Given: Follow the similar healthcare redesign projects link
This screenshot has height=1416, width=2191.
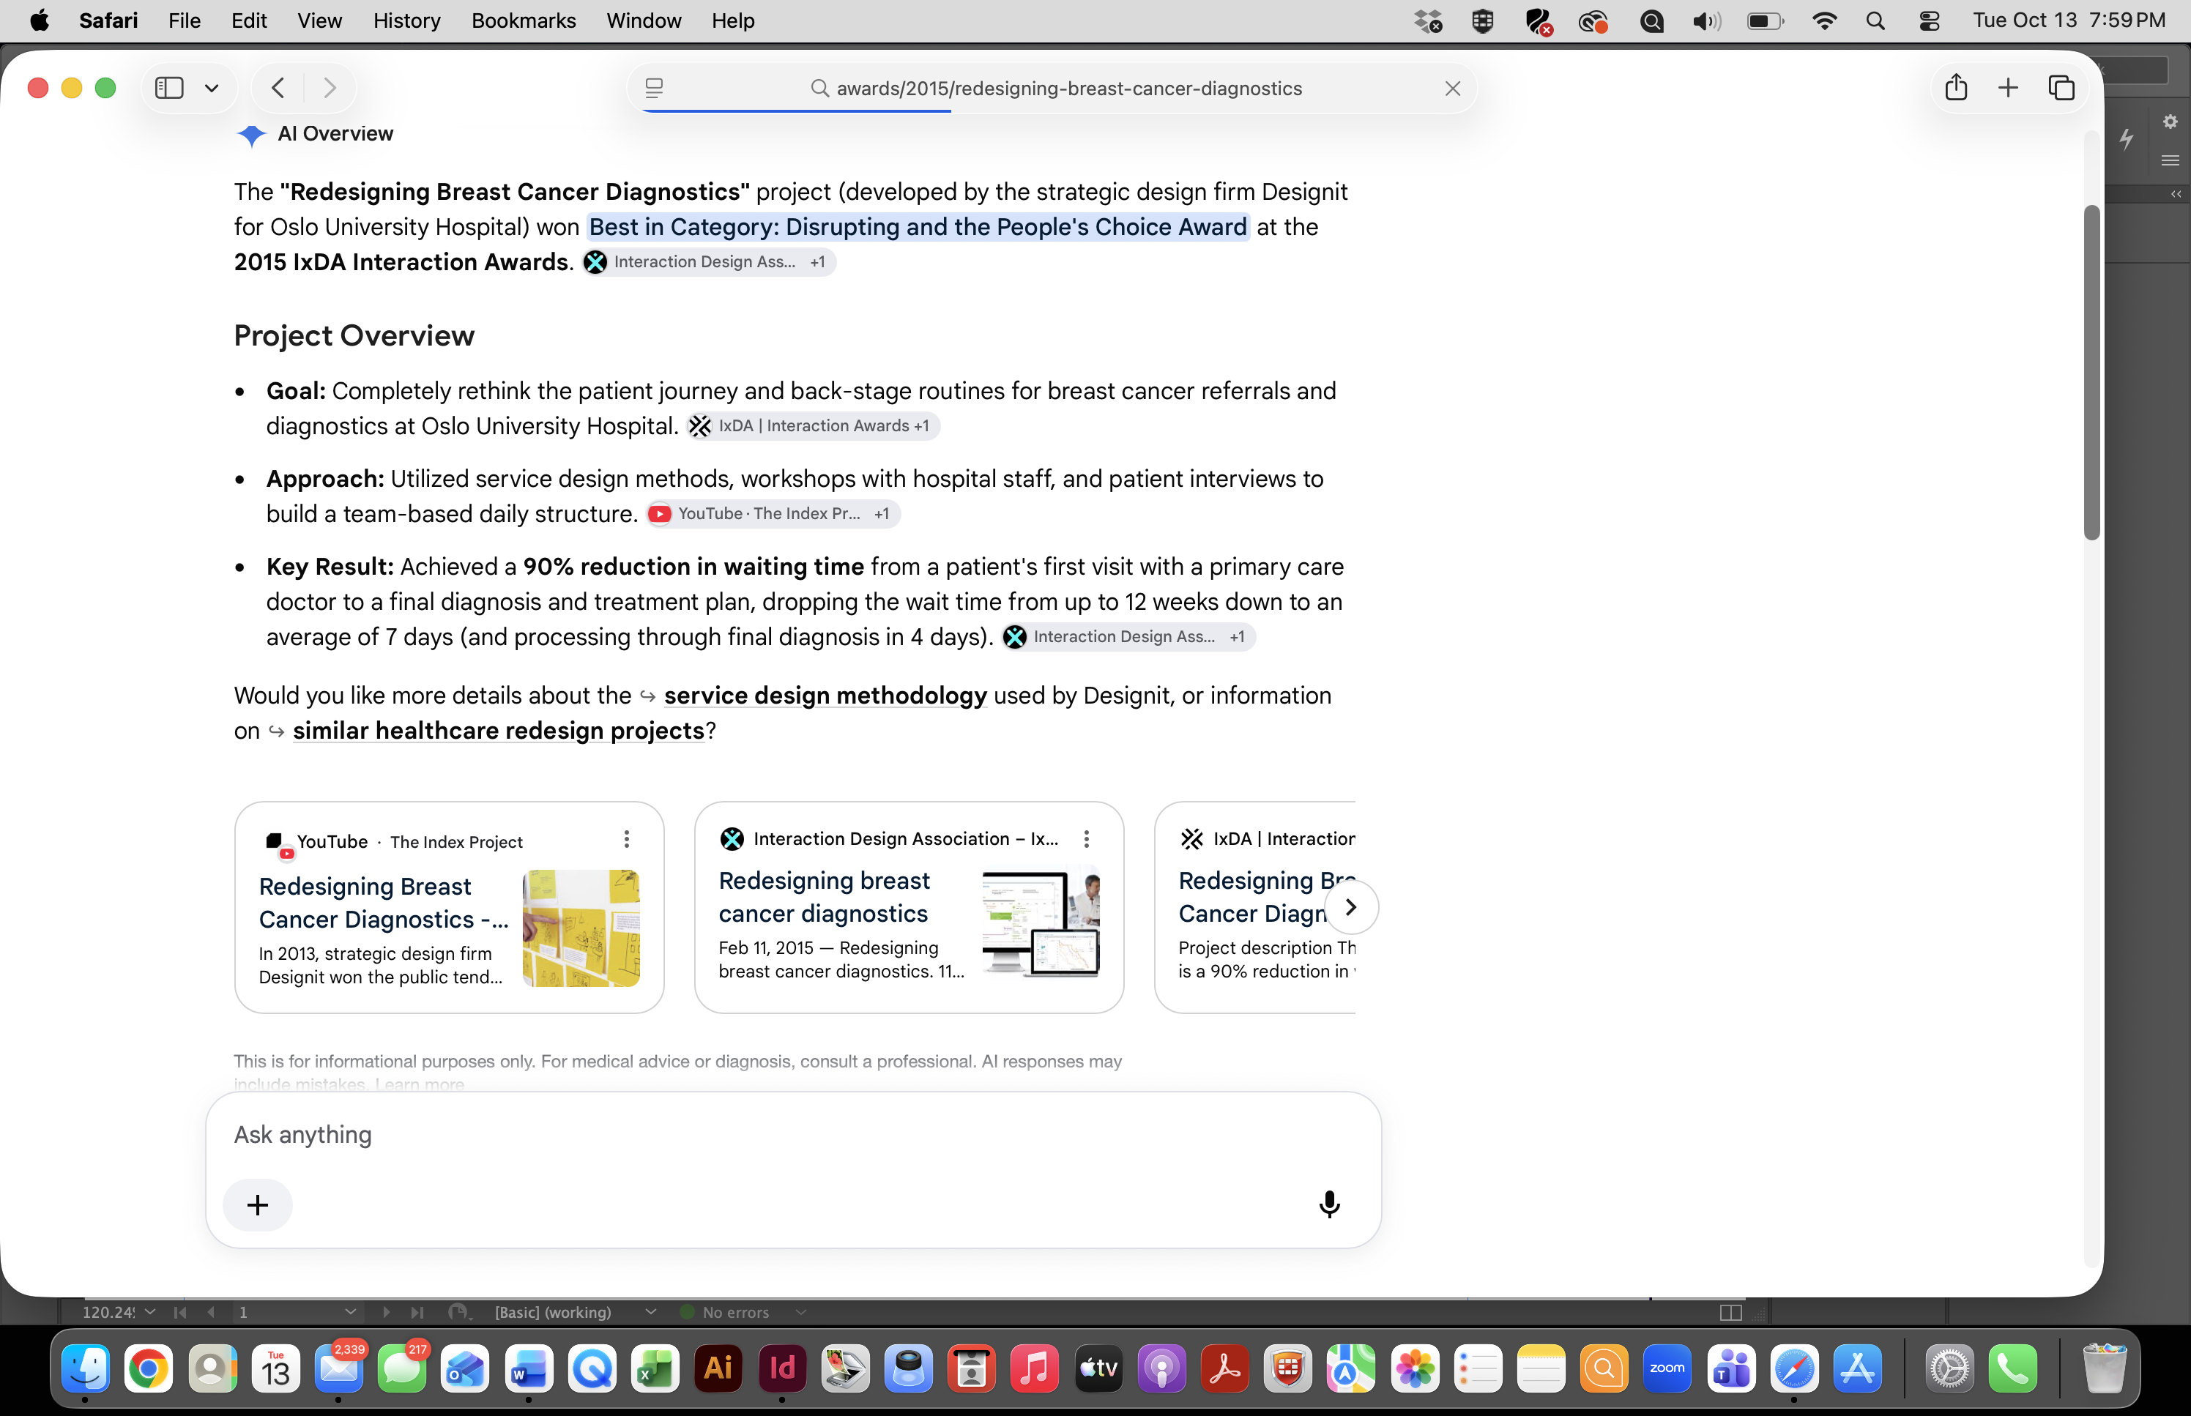Looking at the screenshot, I should (499, 730).
